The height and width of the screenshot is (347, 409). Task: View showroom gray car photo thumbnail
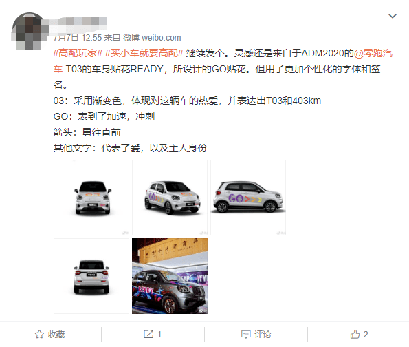[170, 276]
